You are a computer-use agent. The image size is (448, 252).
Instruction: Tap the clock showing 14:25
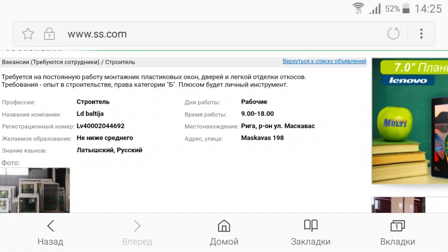pos(428,9)
